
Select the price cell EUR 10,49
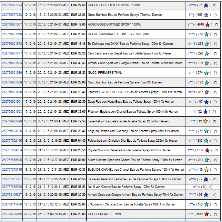point(78,92)
